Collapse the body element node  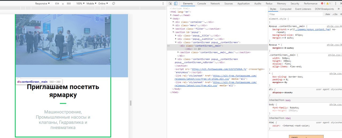171,19
